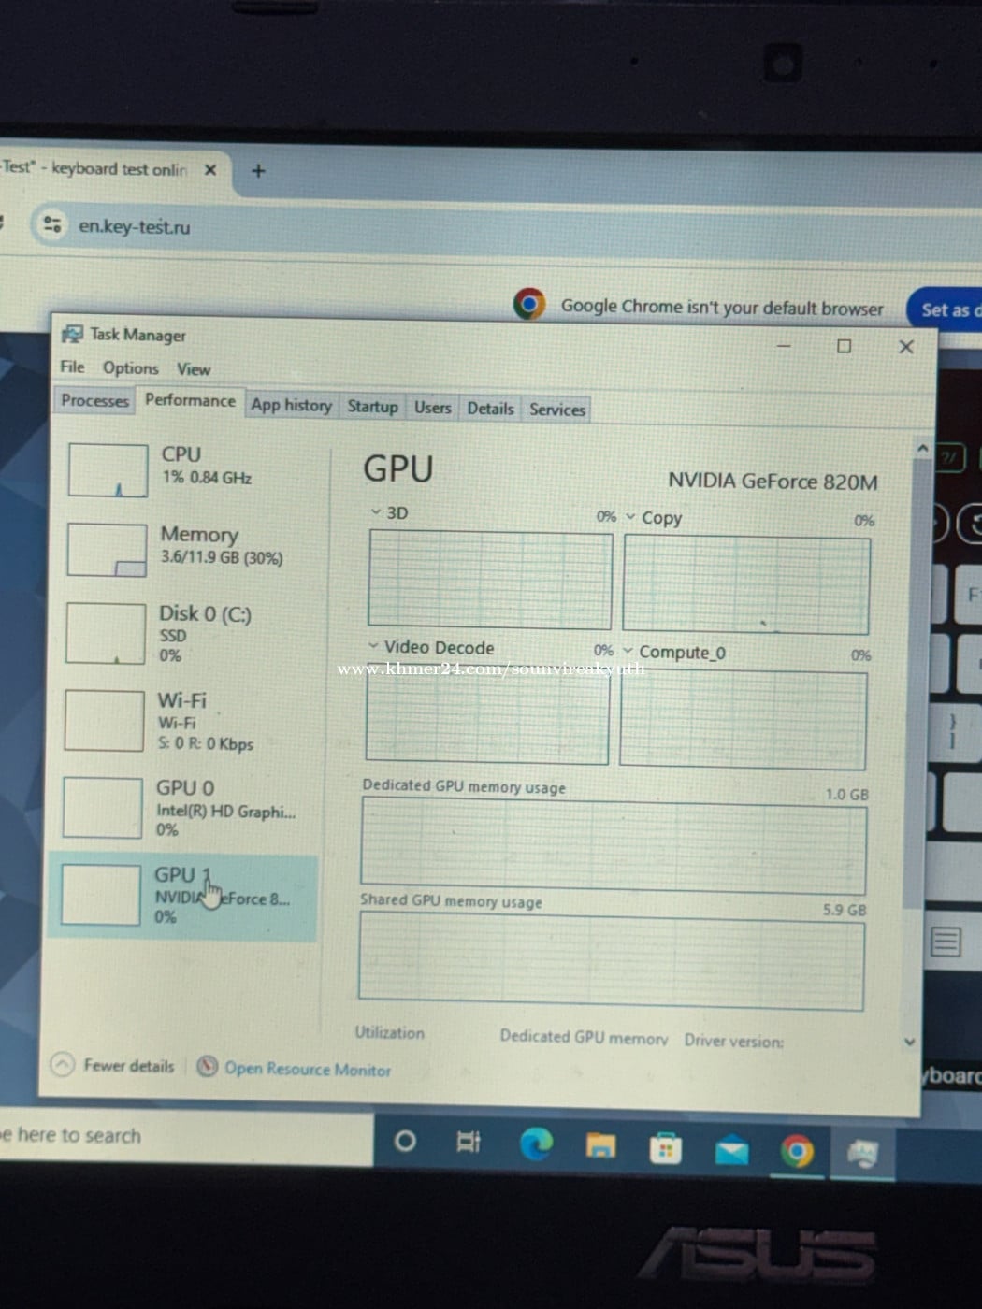Open Resource Monitor link
The image size is (982, 1309).
296,1068
